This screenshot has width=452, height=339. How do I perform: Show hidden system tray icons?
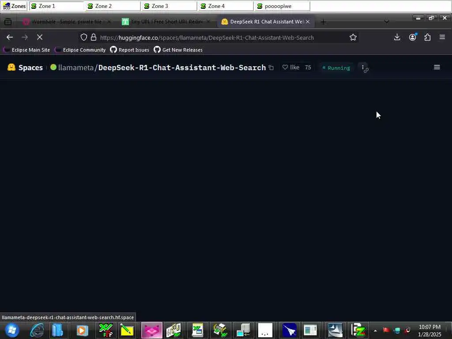tap(375, 331)
